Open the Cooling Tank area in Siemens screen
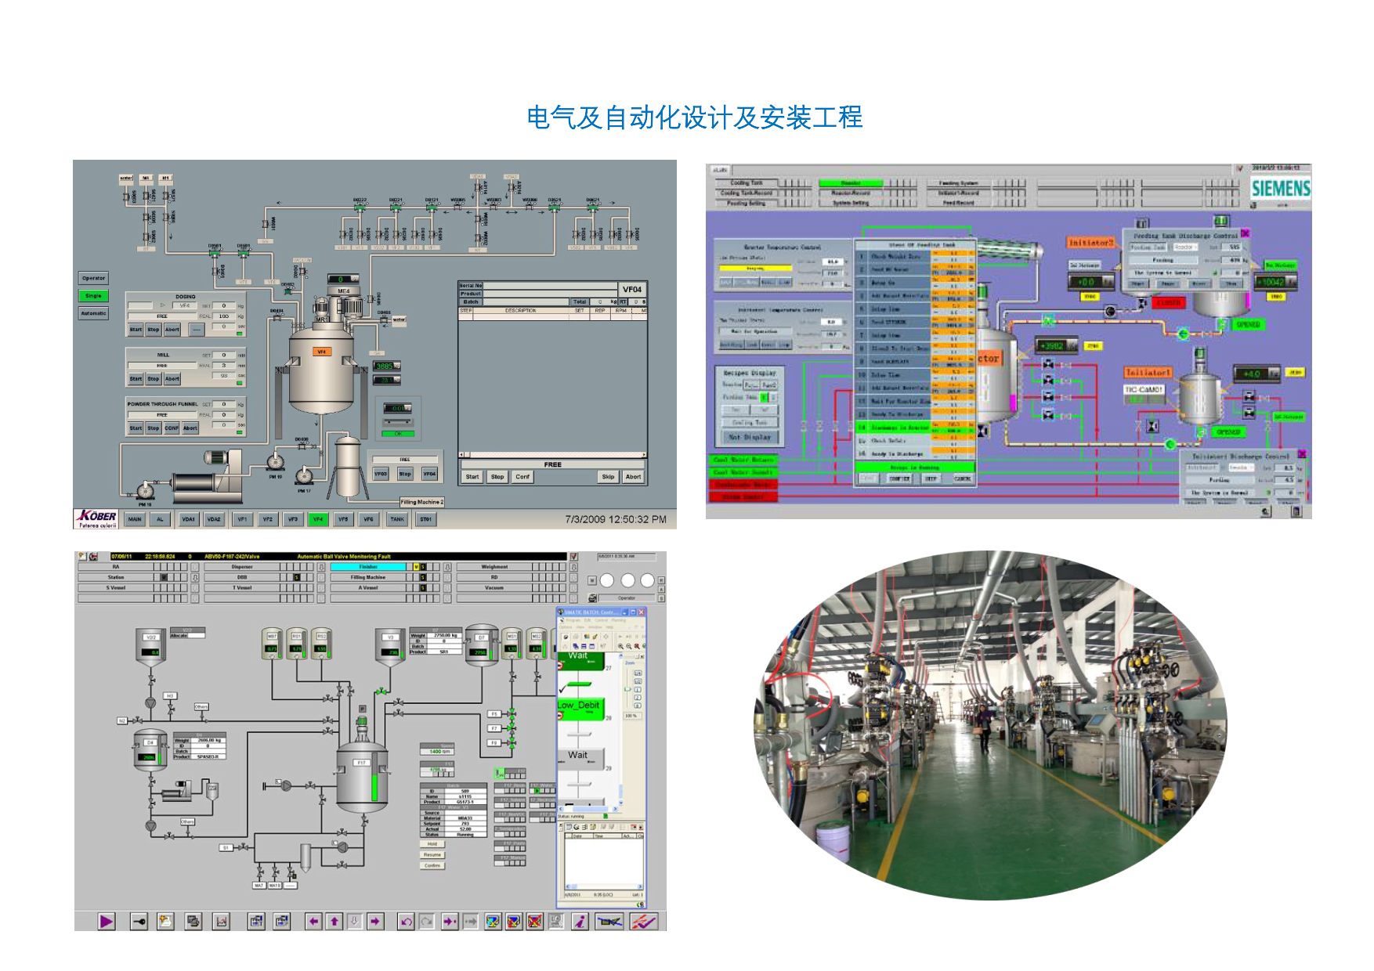This screenshot has width=1374, height=971. (746, 183)
